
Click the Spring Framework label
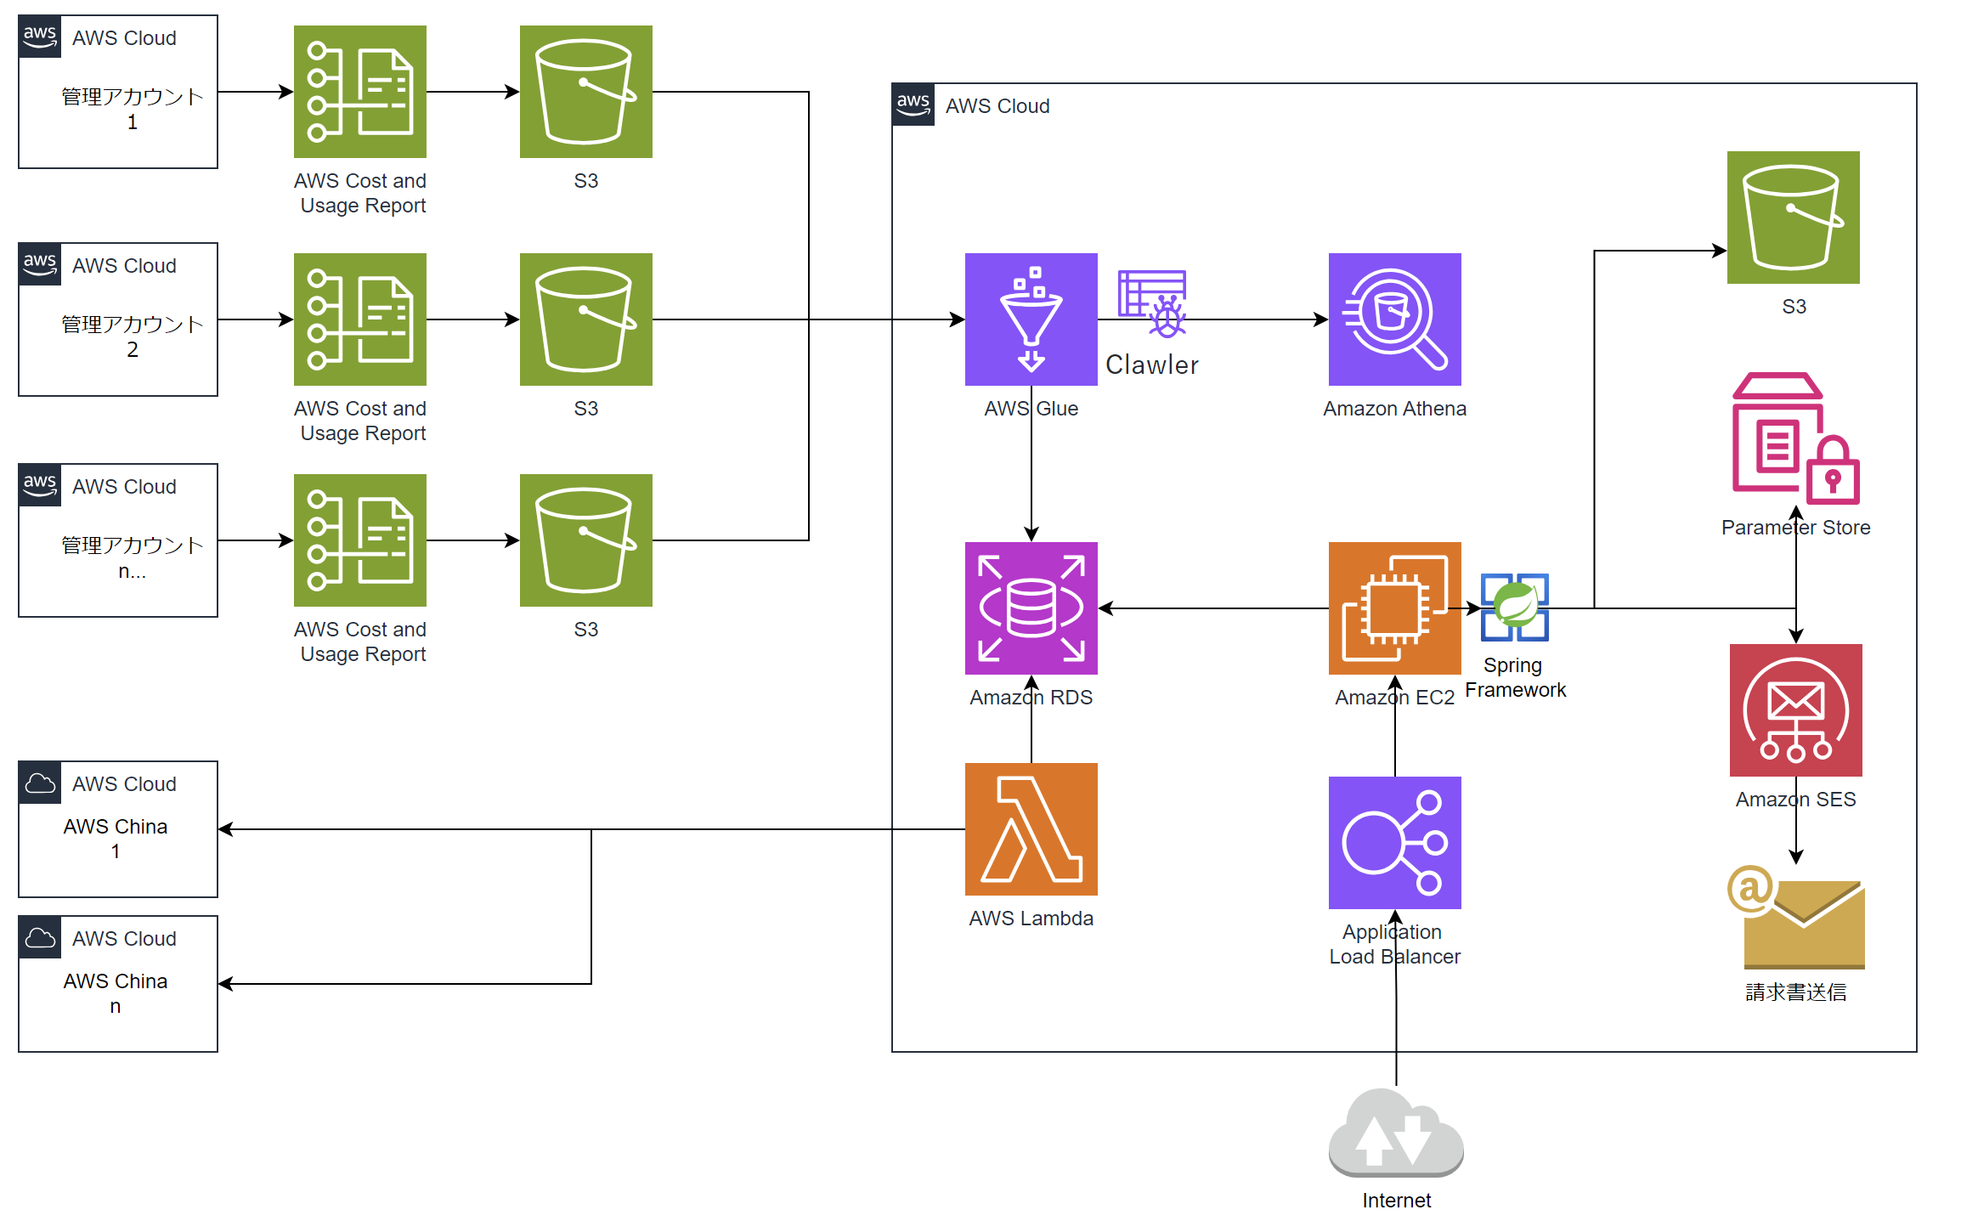point(1515,677)
